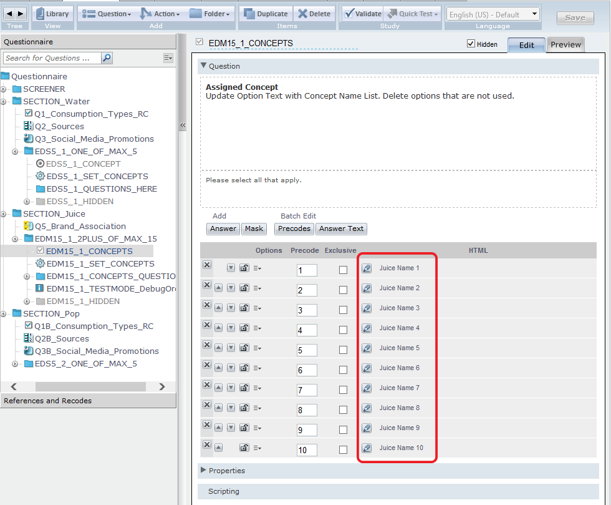
Task: Open the Action add dropdown
Action: tap(160, 14)
